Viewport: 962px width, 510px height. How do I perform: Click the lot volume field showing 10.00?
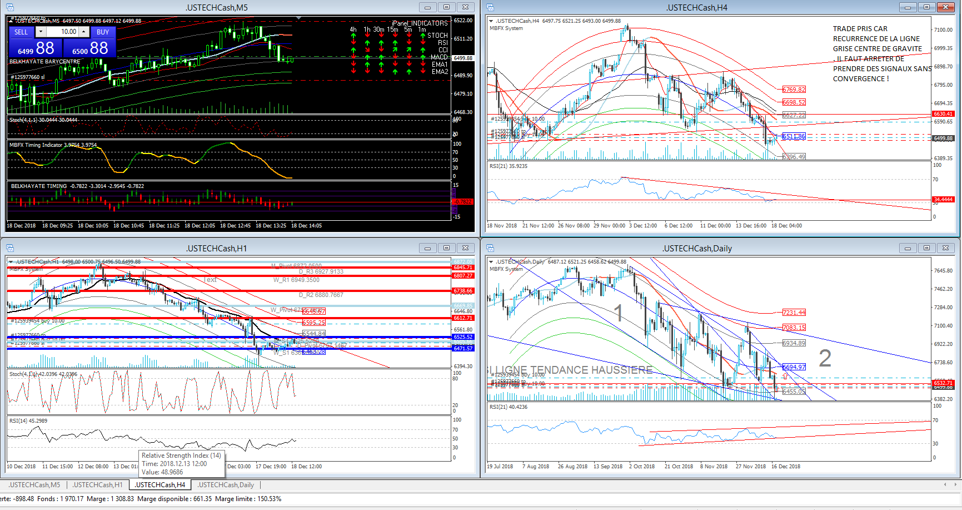pyautogui.click(x=62, y=32)
